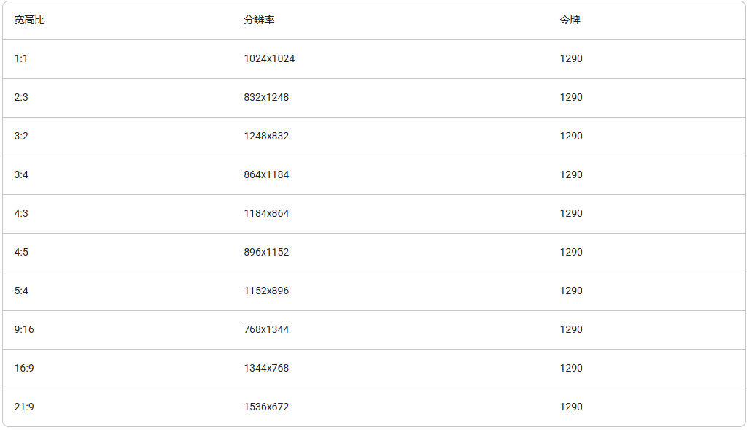Select the 1:1 aspect ratio cell
Screen dimensions: 749x430
tap(21, 58)
